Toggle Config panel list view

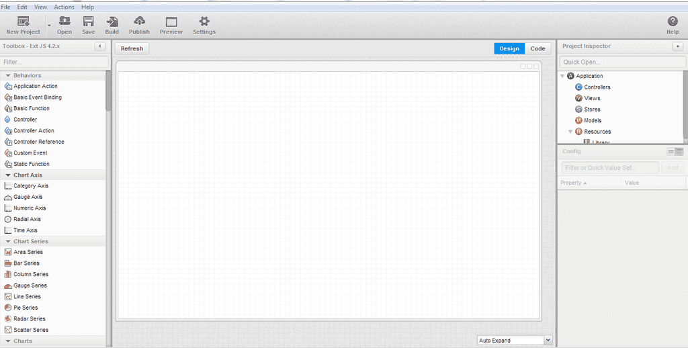671,152
